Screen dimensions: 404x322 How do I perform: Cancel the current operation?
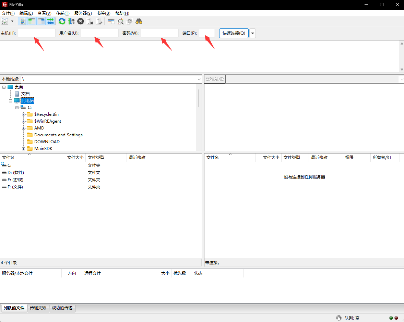click(81, 21)
